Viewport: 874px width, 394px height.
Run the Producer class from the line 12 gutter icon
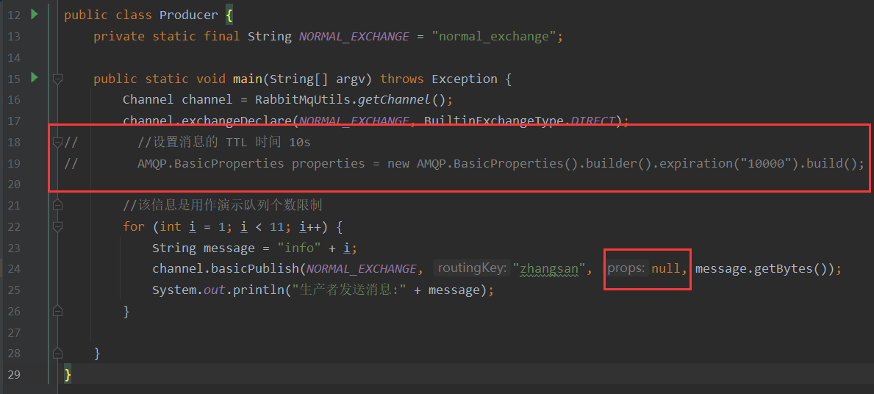pyautogui.click(x=35, y=15)
